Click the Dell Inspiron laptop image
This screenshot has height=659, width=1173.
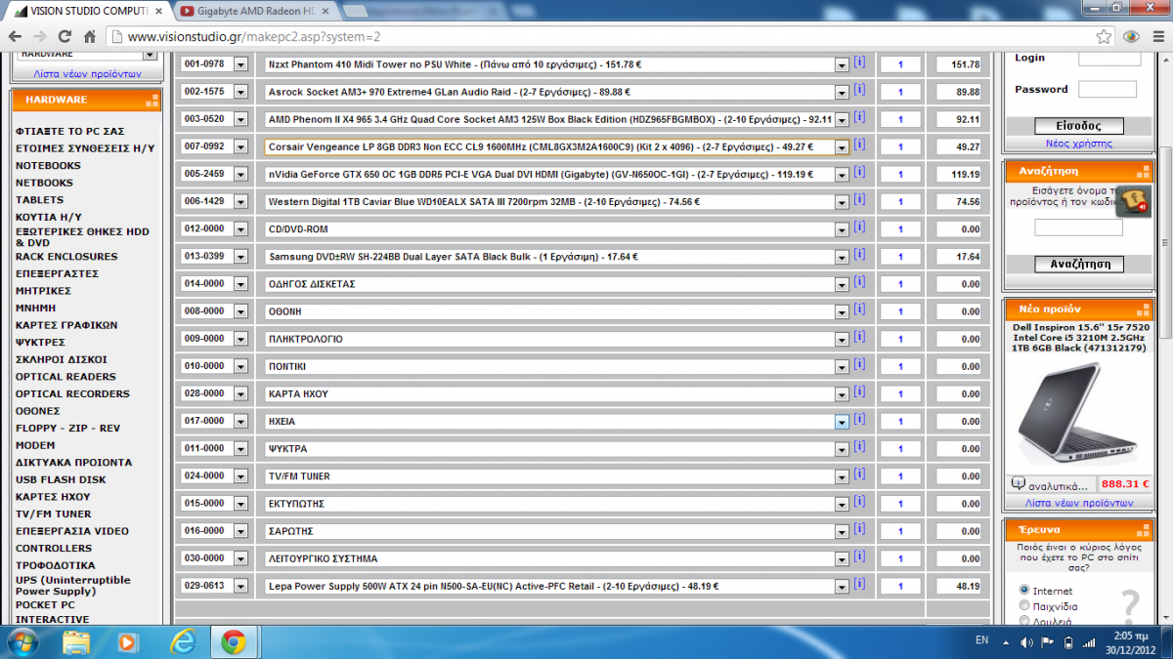click(x=1079, y=415)
